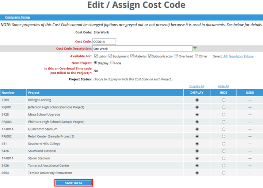263x188 pixels.
Task: Select Hide radio for Jefferson High School
Action: tap(224, 107)
